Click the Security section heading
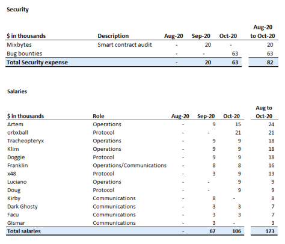This screenshot has width=285, height=244. (x=17, y=10)
